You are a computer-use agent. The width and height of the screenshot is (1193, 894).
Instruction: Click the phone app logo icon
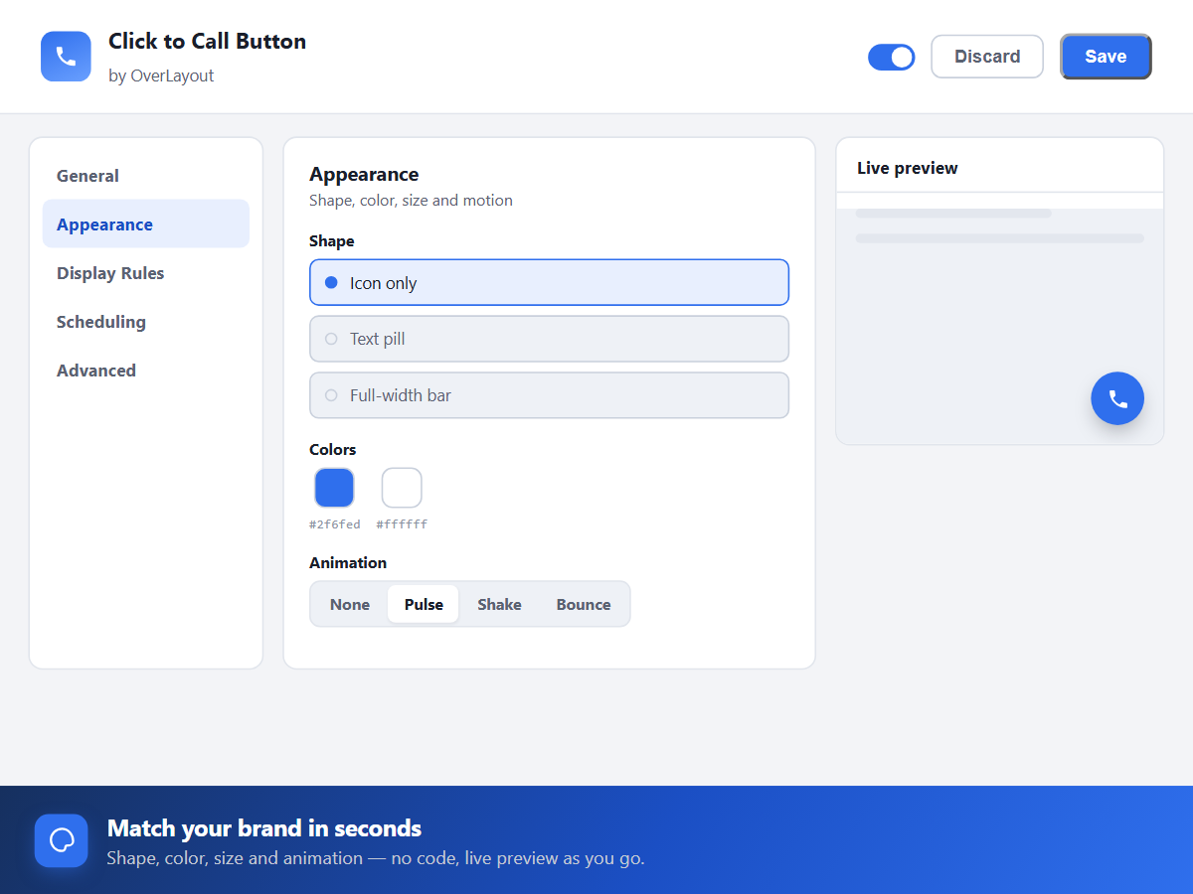point(66,57)
